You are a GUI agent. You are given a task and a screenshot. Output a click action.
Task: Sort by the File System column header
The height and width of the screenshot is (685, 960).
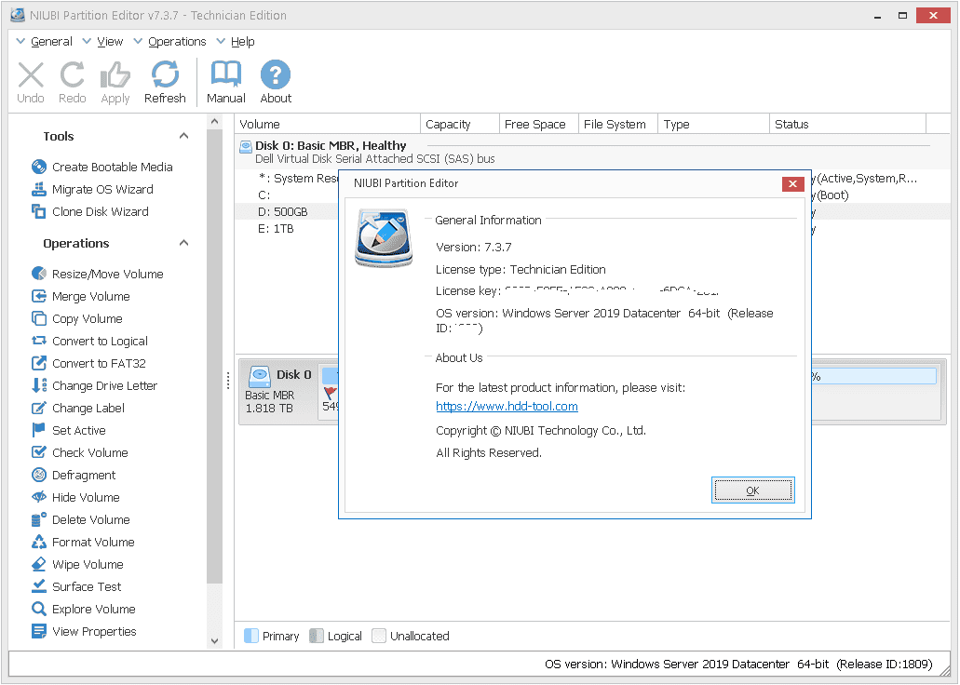(x=618, y=124)
